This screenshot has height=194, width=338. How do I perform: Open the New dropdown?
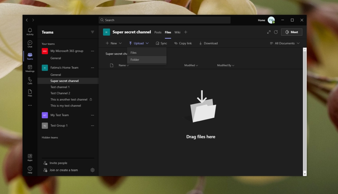pos(114,43)
